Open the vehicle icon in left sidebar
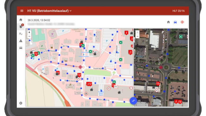206x116 pixels. 21,48
